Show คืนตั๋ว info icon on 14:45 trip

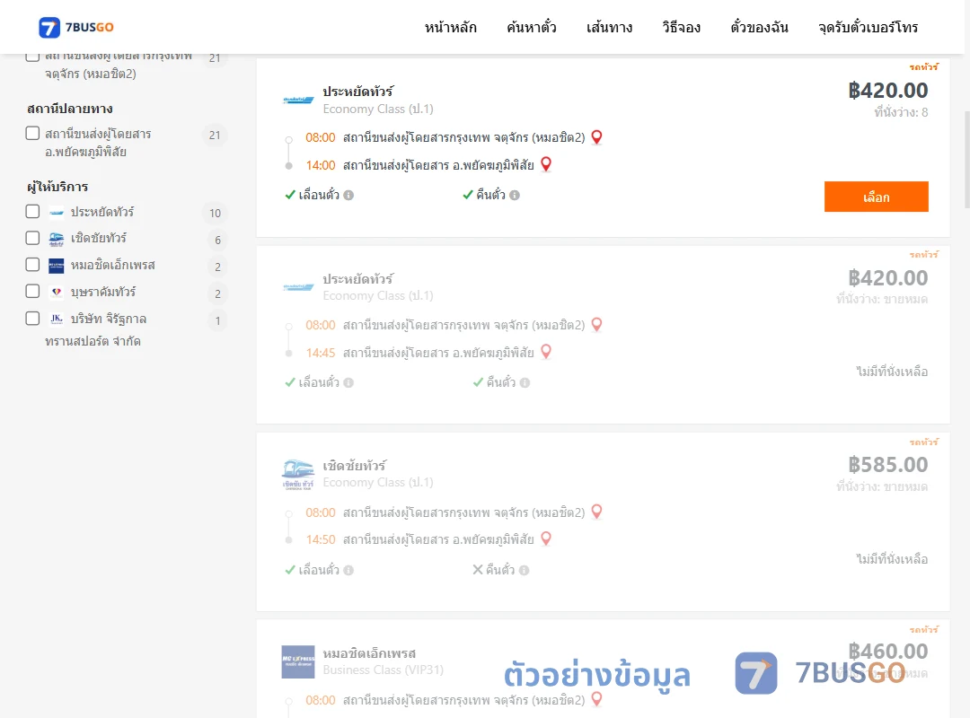click(x=525, y=383)
